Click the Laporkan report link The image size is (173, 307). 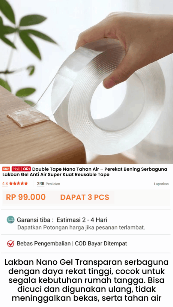tap(161, 184)
